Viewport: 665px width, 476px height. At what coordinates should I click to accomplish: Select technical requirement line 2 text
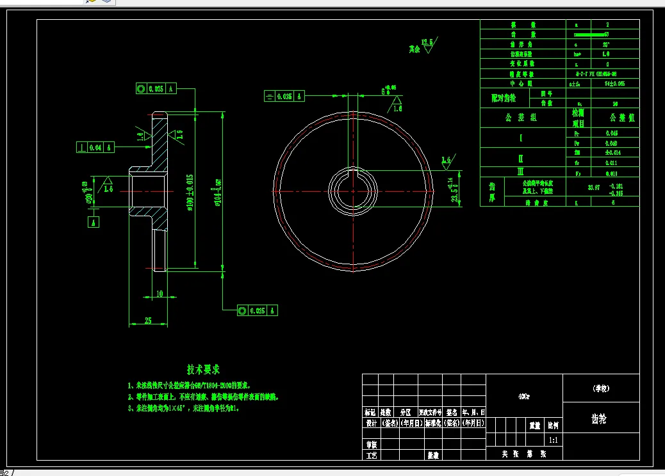(x=203, y=397)
